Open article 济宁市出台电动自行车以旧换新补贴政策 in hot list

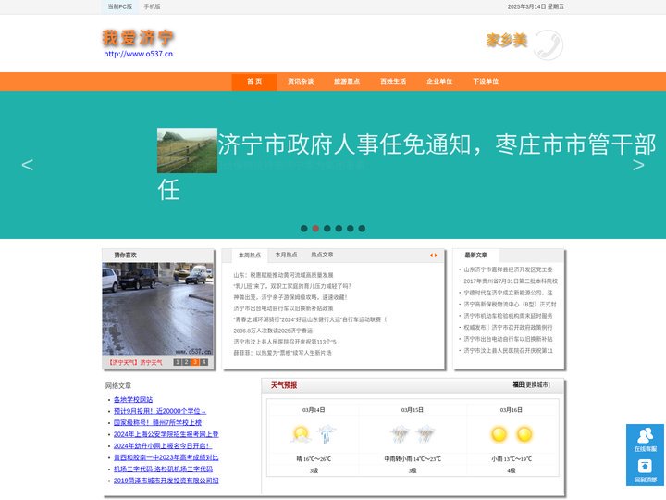(283, 308)
